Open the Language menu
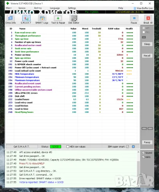The image size is (159, 192). tap(55, 8)
